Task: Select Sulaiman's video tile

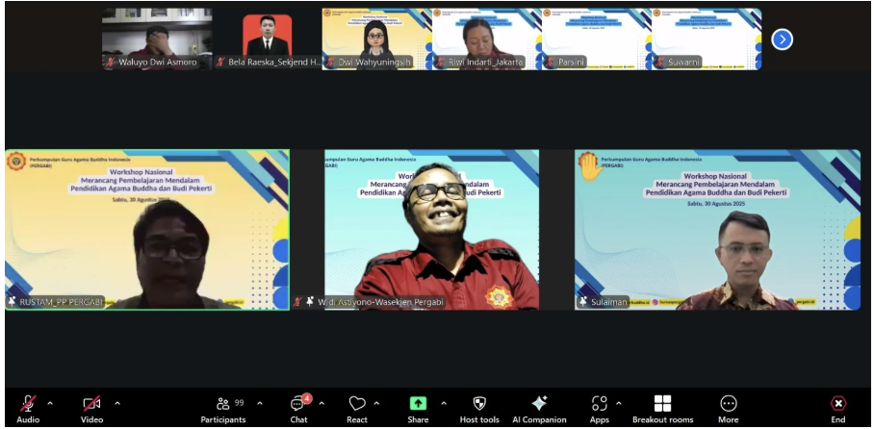Action: tap(717, 229)
